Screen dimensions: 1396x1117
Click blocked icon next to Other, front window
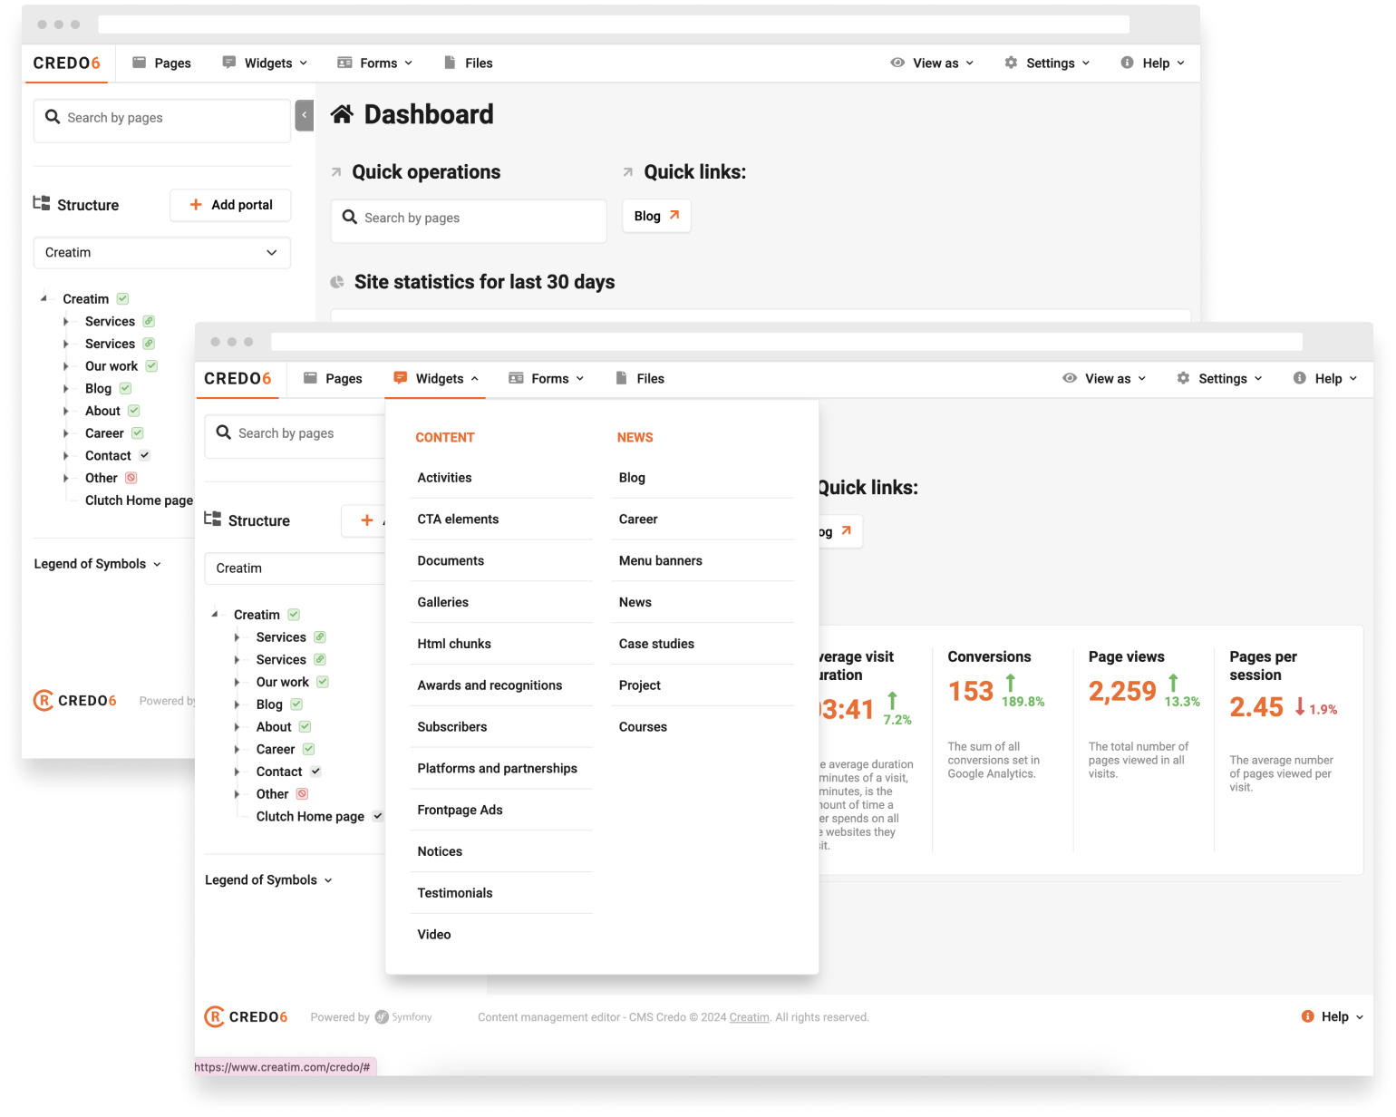(x=302, y=793)
